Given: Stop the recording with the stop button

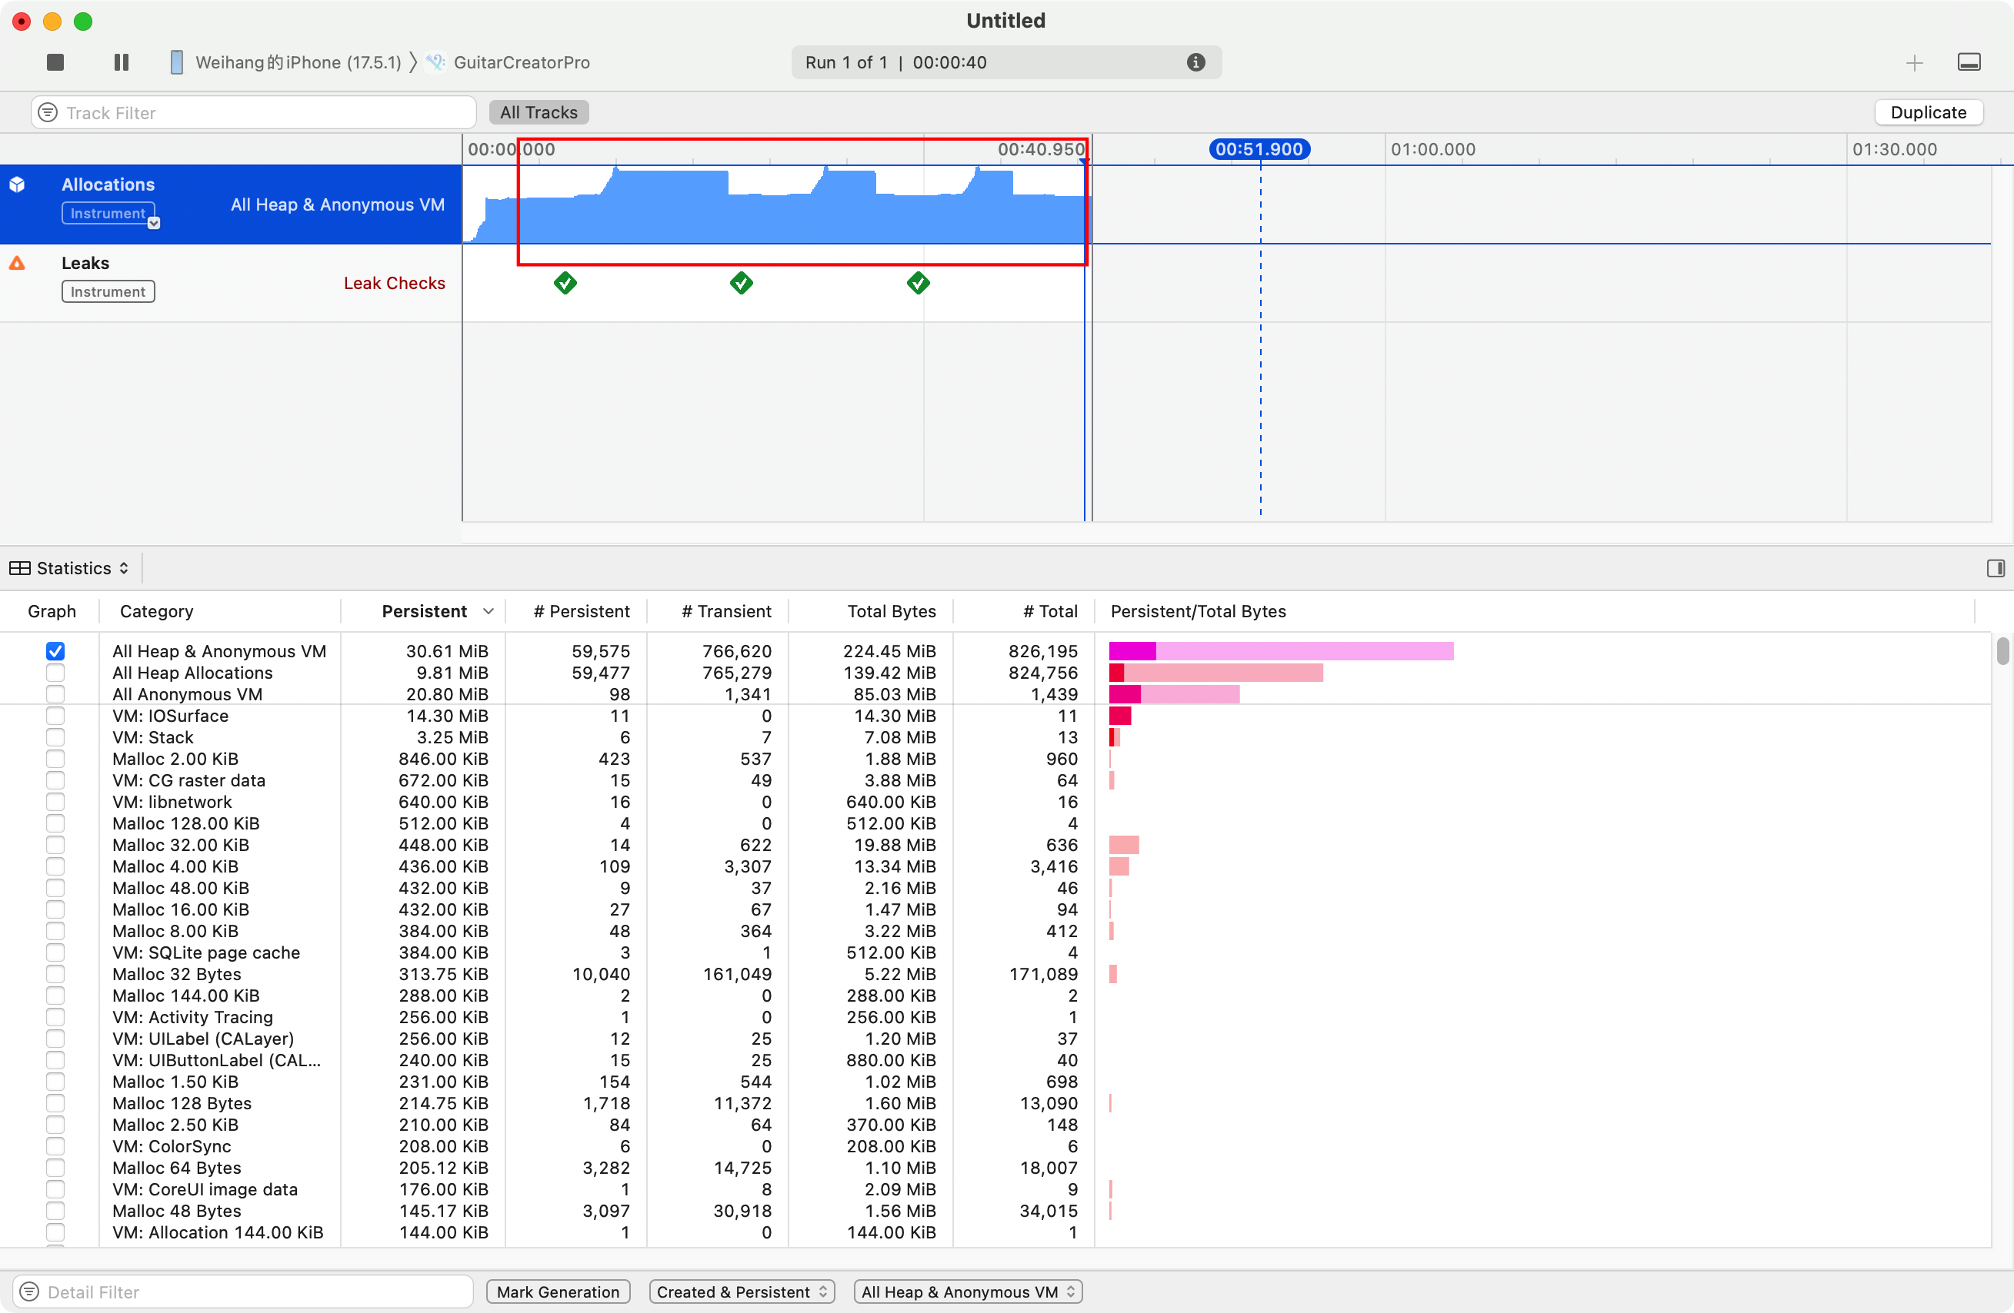Looking at the screenshot, I should [55, 62].
